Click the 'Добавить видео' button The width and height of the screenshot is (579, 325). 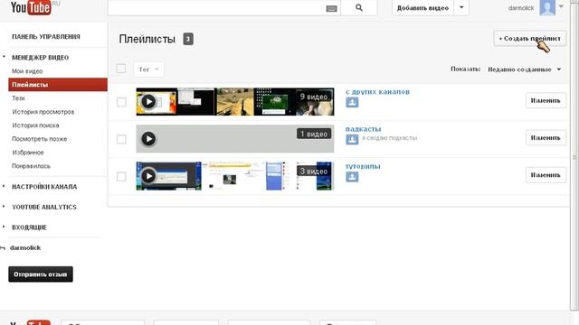point(422,8)
